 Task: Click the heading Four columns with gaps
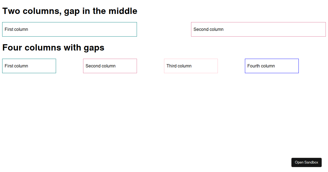pyautogui.click(x=53, y=48)
